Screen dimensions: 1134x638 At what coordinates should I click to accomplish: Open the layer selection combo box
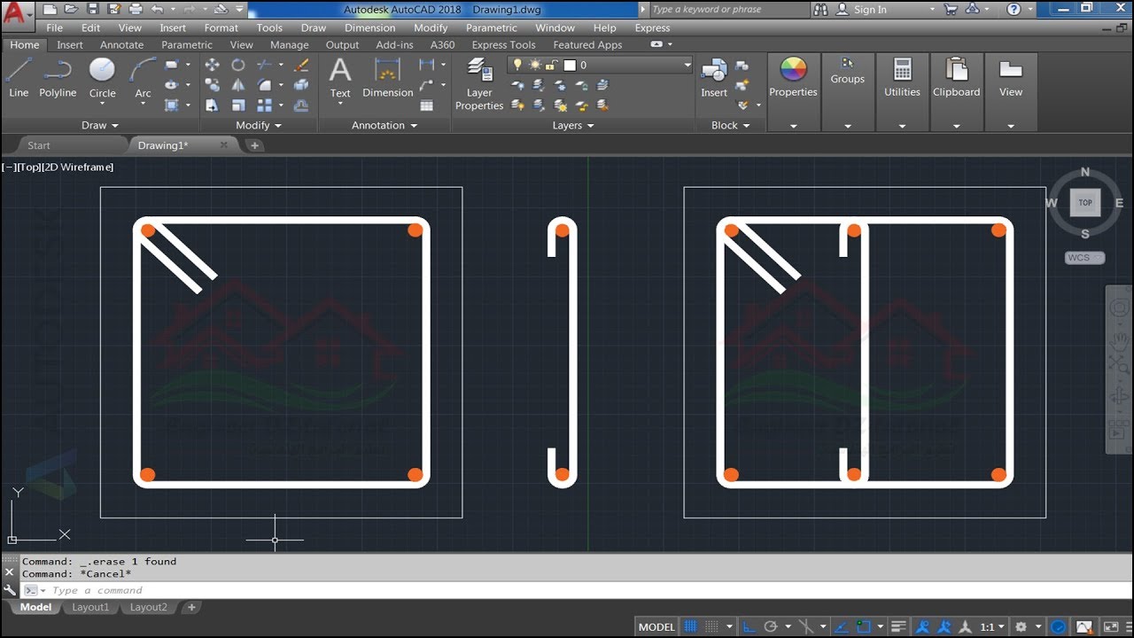pyautogui.click(x=600, y=65)
